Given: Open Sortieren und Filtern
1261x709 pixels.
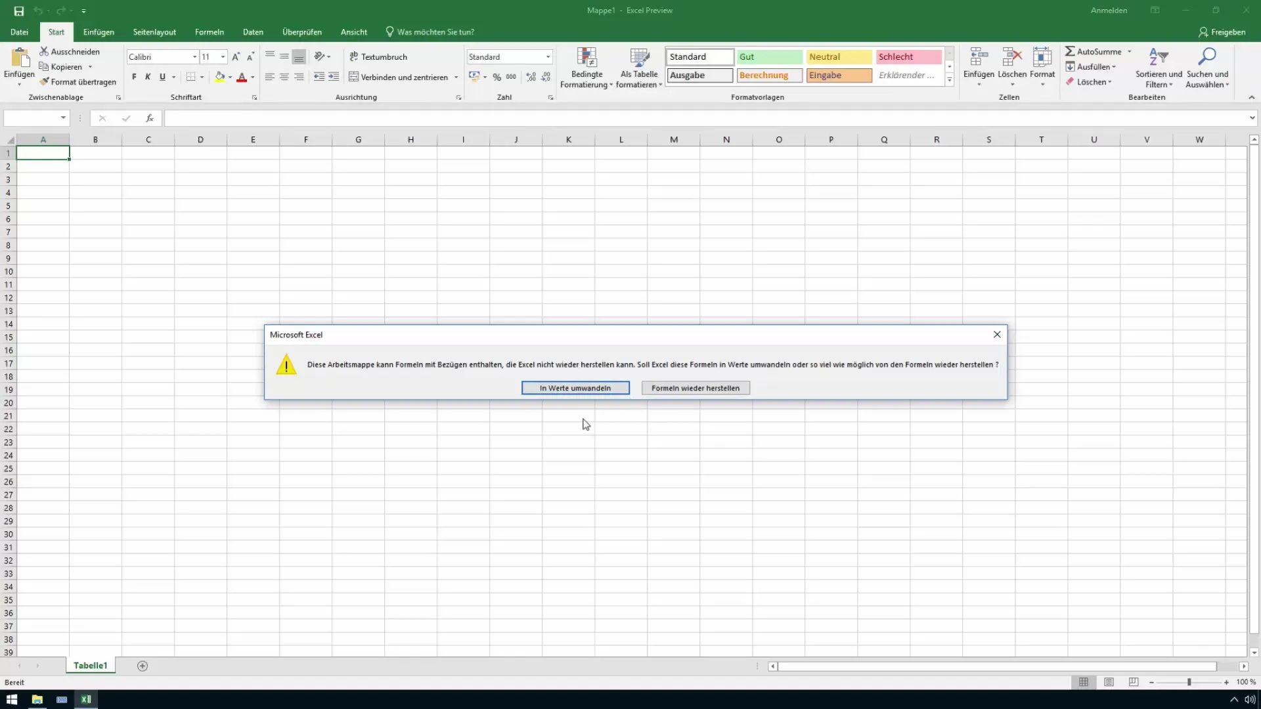Looking at the screenshot, I should (x=1159, y=68).
